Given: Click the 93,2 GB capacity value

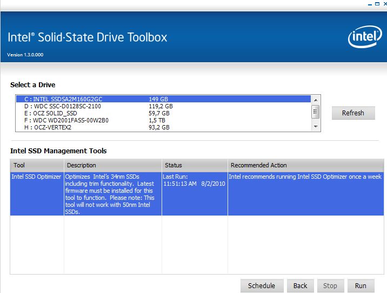Looking at the screenshot, I should pos(159,127).
